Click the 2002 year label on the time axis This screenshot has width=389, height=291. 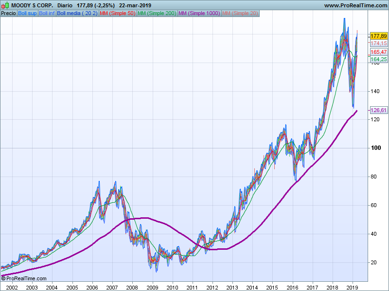[12, 288]
